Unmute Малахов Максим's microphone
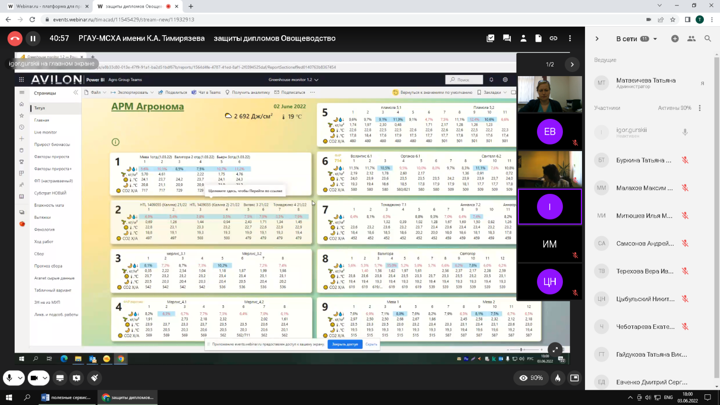Screen dimensions: 720x405 coord(685,188)
